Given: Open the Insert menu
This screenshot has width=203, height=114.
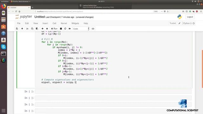Looking at the screenshot, I should pos(45,23).
